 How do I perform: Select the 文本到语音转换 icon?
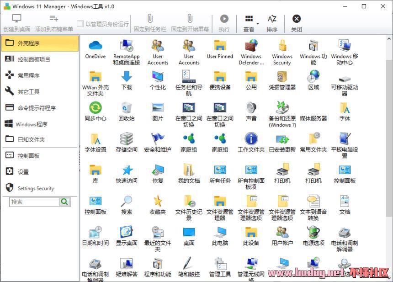click(x=313, y=201)
